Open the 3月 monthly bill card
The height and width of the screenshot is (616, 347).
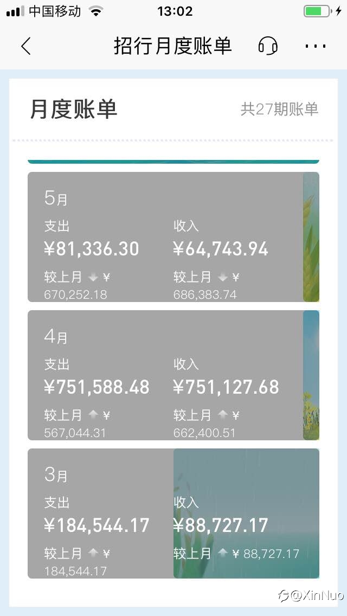coord(173,514)
